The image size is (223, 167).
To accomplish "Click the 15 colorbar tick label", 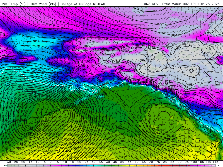I will [72, 162].
